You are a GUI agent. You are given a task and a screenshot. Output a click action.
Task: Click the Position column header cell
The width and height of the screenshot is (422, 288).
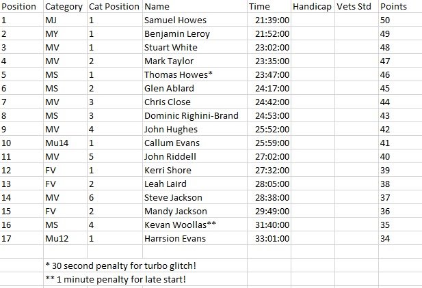pyautogui.click(x=21, y=7)
